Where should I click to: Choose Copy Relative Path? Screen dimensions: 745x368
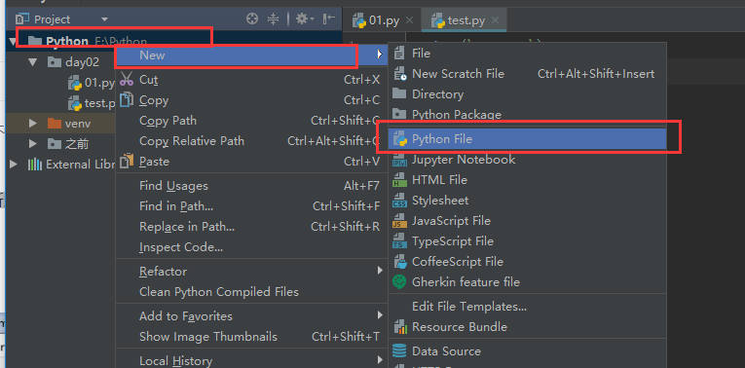[x=251, y=141]
